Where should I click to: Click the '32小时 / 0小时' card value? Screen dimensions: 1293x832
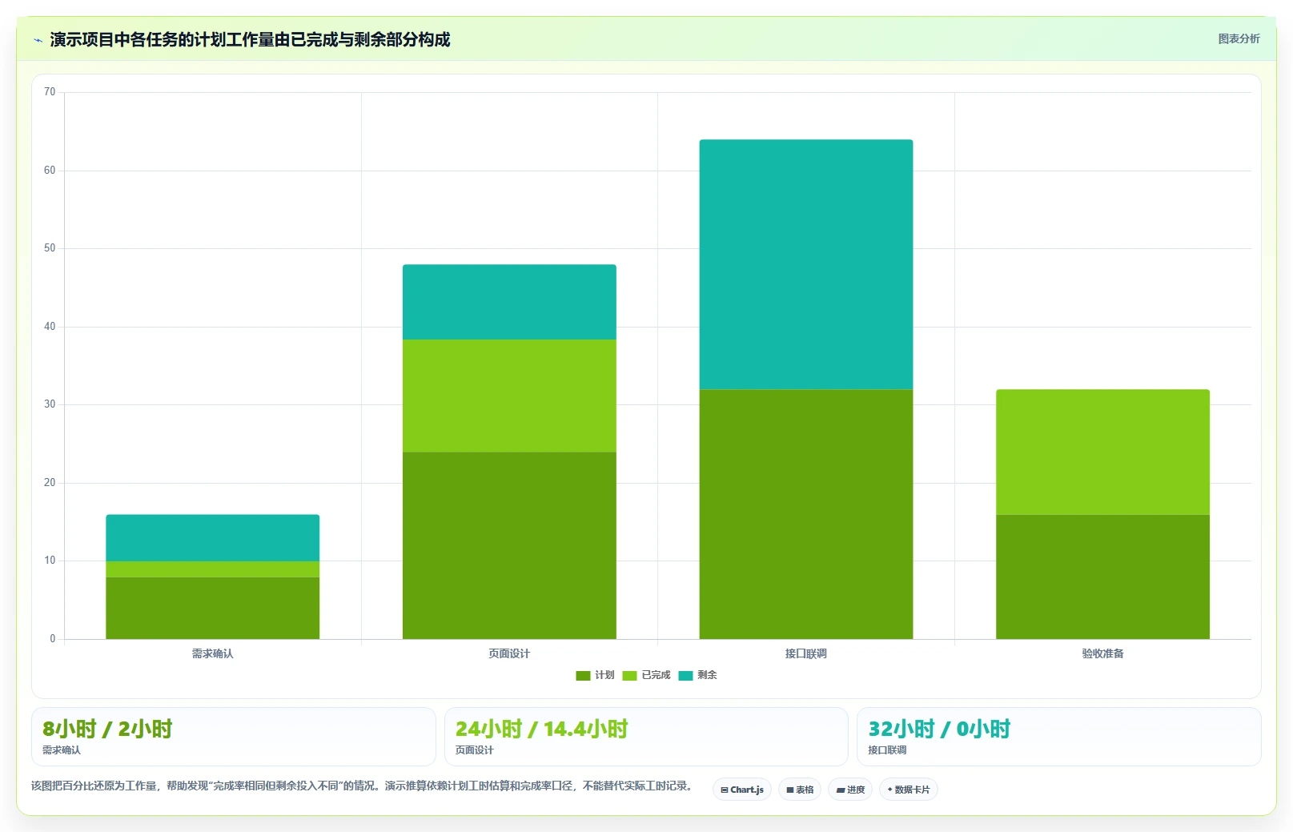point(939,729)
